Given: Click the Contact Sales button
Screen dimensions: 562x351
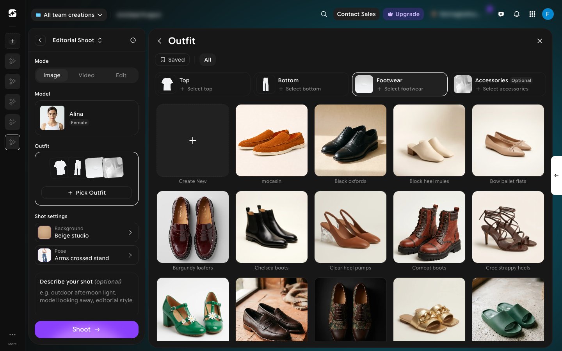Looking at the screenshot, I should point(356,14).
